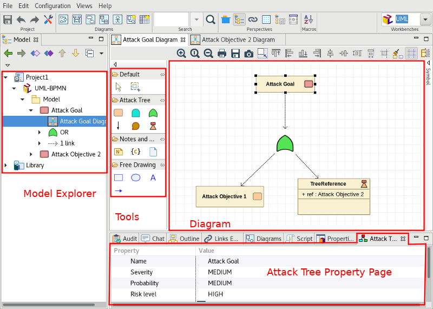Expand the Attack Objective 2 tree node
Viewport: 433px width, 309px height.
click(x=31, y=154)
